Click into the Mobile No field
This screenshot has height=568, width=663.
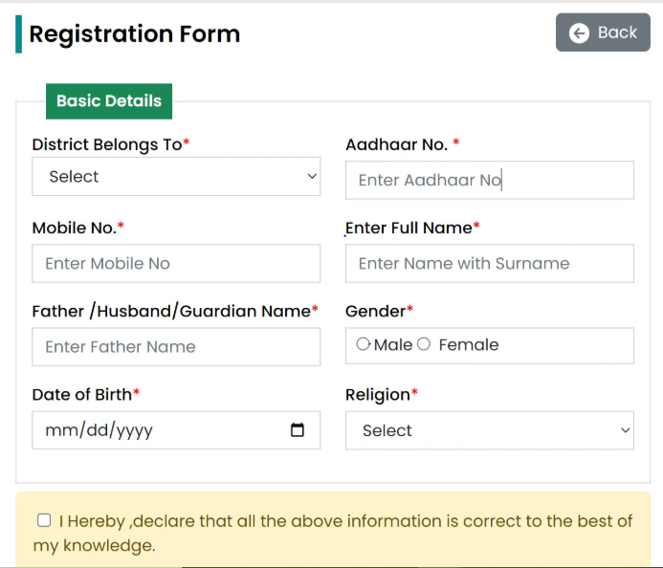point(176,263)
